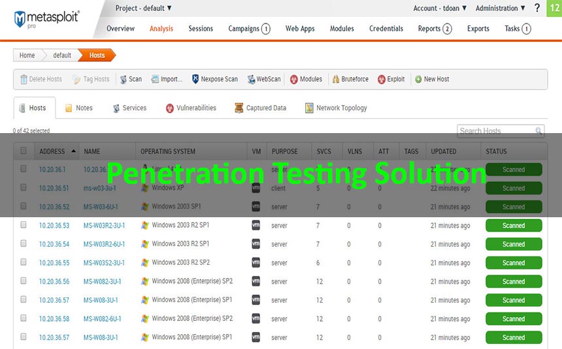The width and height of the screenshot is (562, 349).
Task: Launch WebScan from the toolbar
Action: (x=264, y=79)
